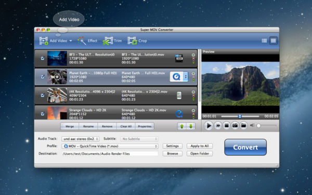Open the Crop tool
The width and height of the screenshot is (312, 195).
pos(137,41)
